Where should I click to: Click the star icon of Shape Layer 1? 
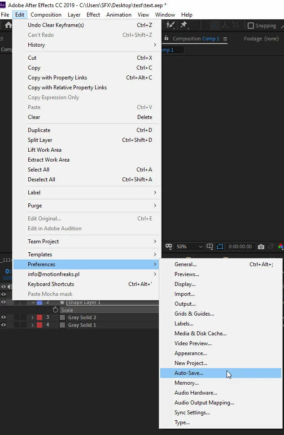(62, 302)
